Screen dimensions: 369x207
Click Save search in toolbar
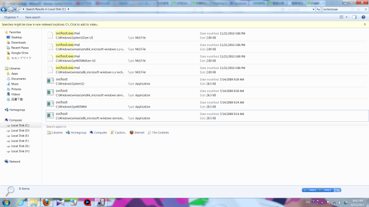(x=33, y=17)
